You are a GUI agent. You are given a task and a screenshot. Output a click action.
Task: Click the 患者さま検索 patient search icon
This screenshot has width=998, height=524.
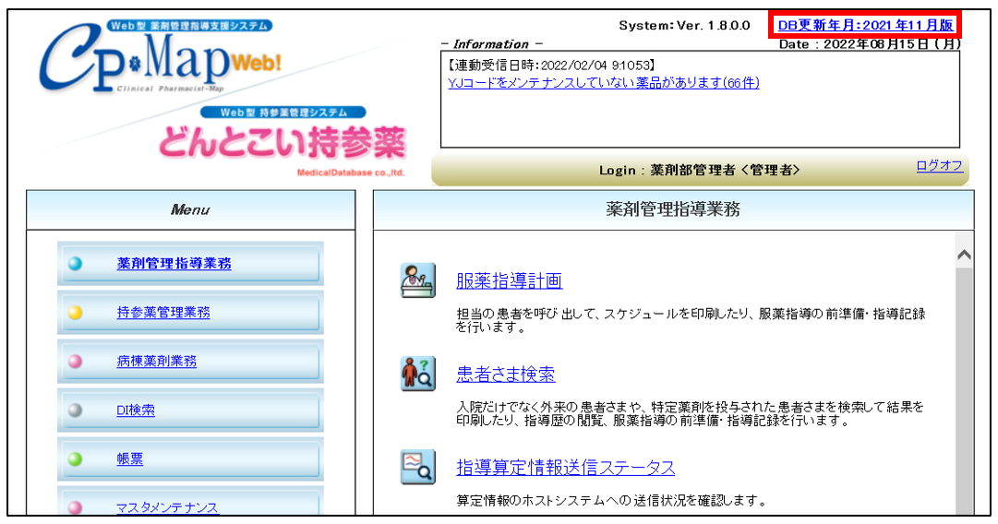(x=418, y=374)
